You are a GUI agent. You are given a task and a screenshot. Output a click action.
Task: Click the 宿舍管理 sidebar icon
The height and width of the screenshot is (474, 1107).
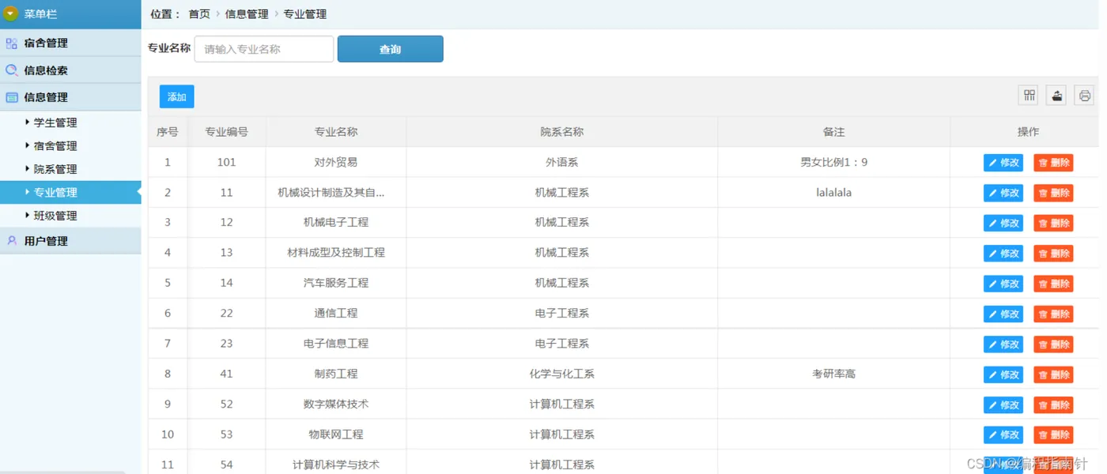[x=11, y=43]
